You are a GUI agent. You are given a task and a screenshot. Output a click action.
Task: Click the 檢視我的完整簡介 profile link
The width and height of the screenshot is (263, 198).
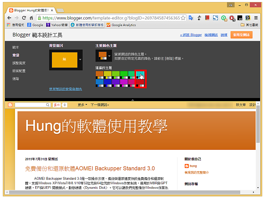point(197,172)
